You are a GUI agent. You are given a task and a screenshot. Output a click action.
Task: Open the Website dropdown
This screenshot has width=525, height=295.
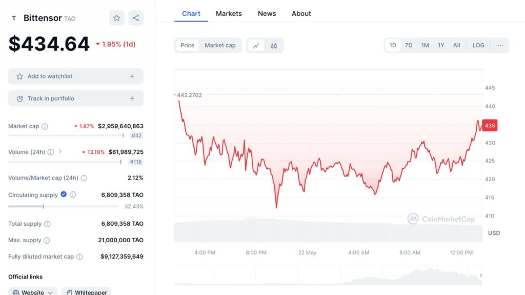point(34,292)
